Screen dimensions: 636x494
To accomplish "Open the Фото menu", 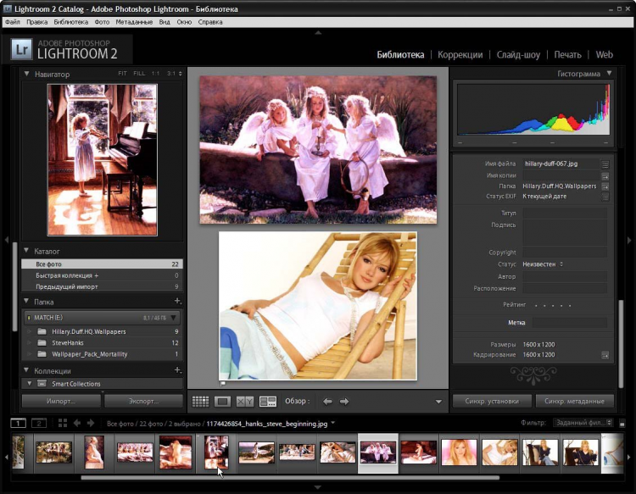I will 102,21.
